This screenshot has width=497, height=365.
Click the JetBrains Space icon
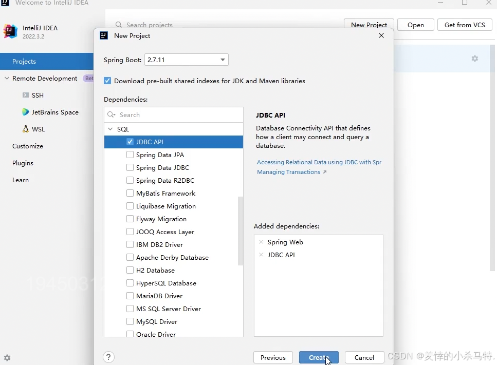pyautogui.click(x=25, y=112)
